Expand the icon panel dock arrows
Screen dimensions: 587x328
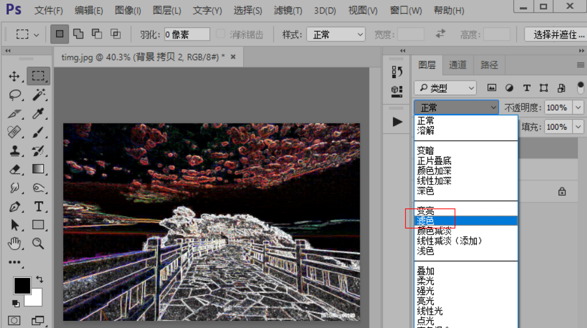coord(403,51)
